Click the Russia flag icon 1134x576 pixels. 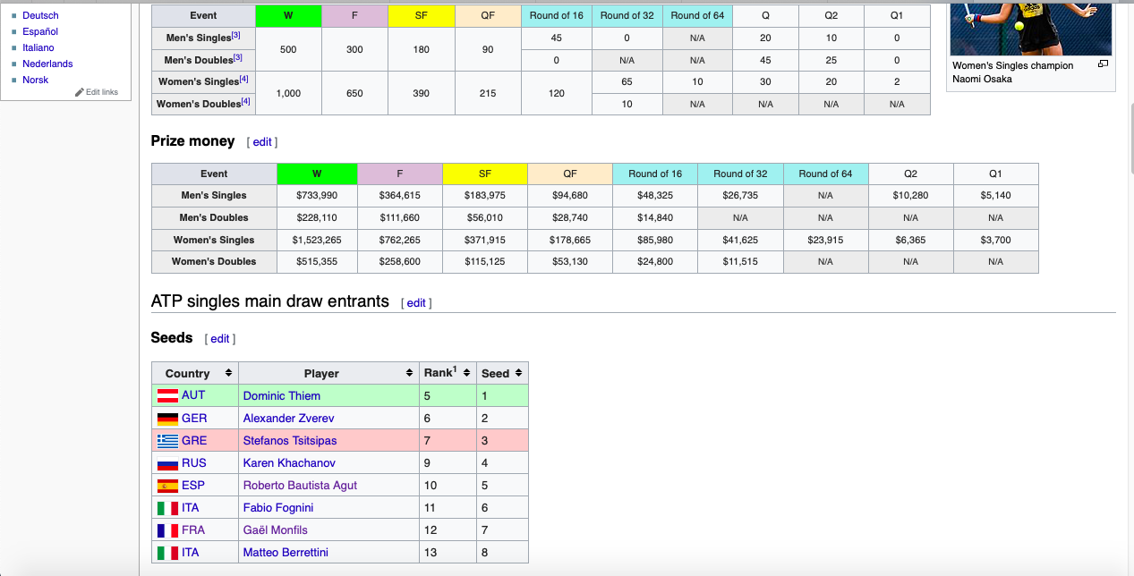(x=167, y=462)
